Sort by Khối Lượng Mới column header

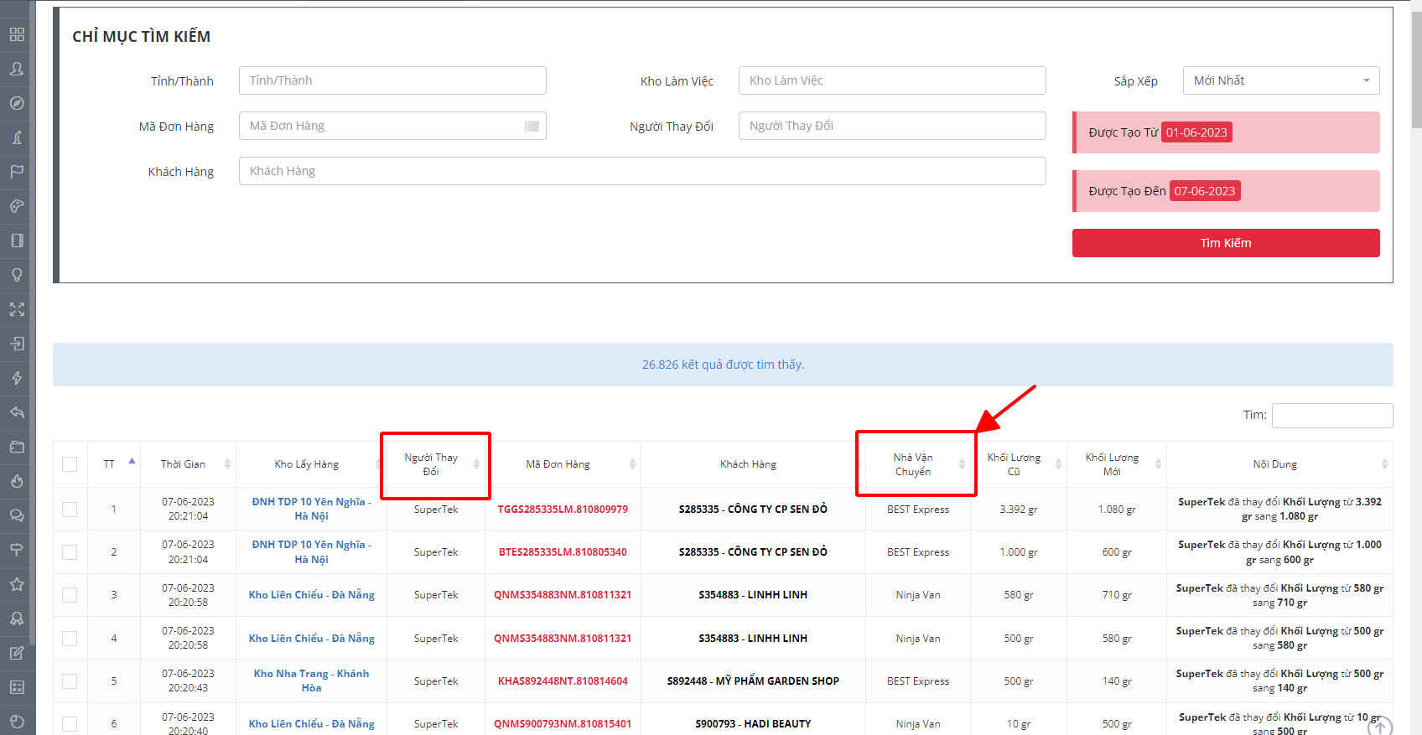1117,464
